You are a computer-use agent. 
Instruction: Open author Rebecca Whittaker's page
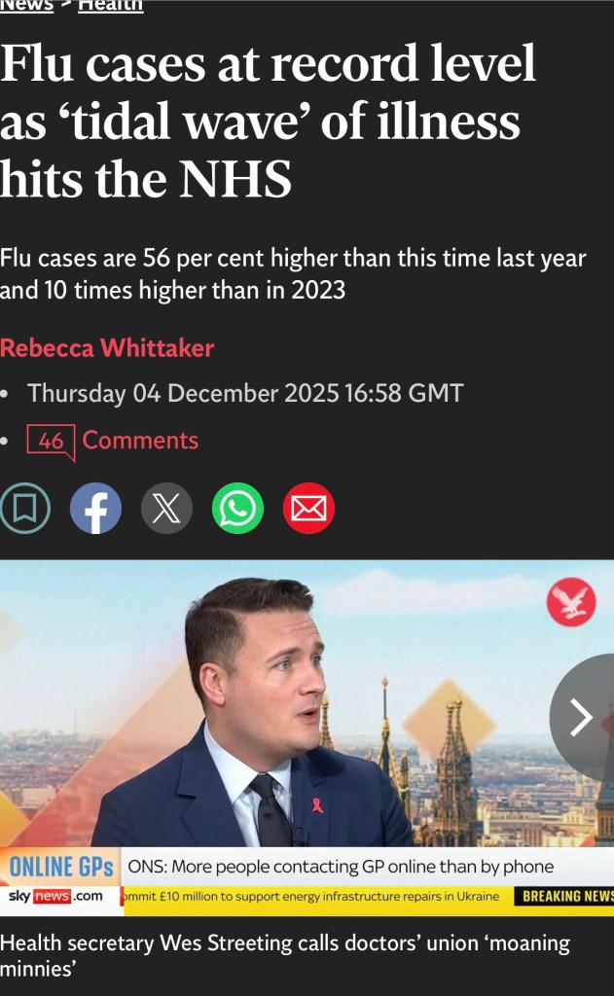(x=107, y=348)
